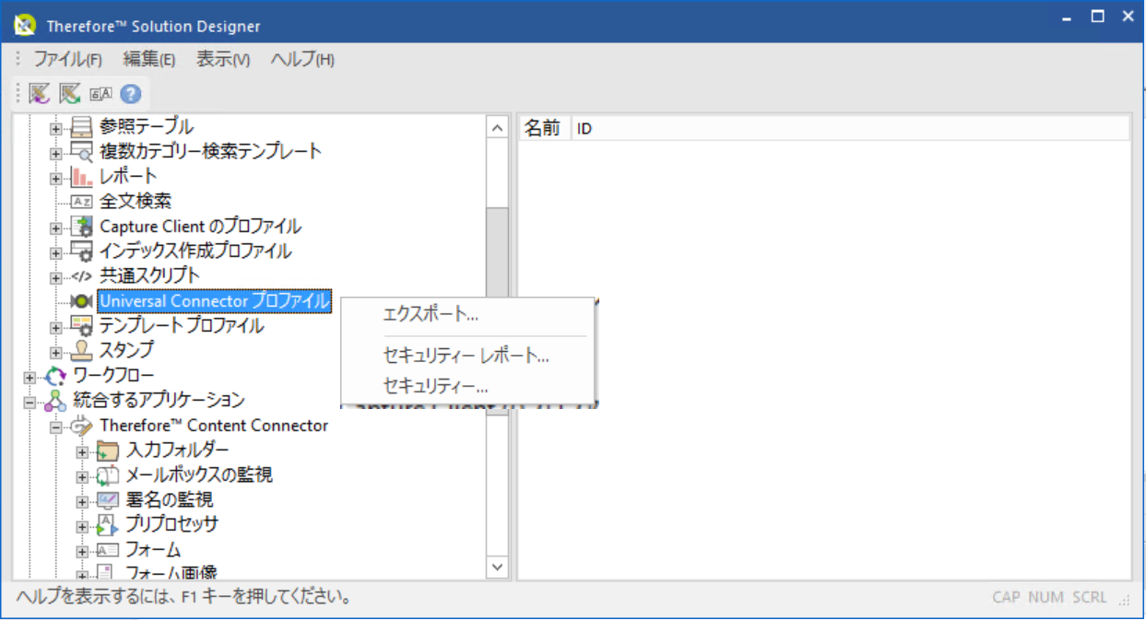Click the 統合するアプリケーション icon
This screenshot has height=620, width=1146.
[56, 400]
